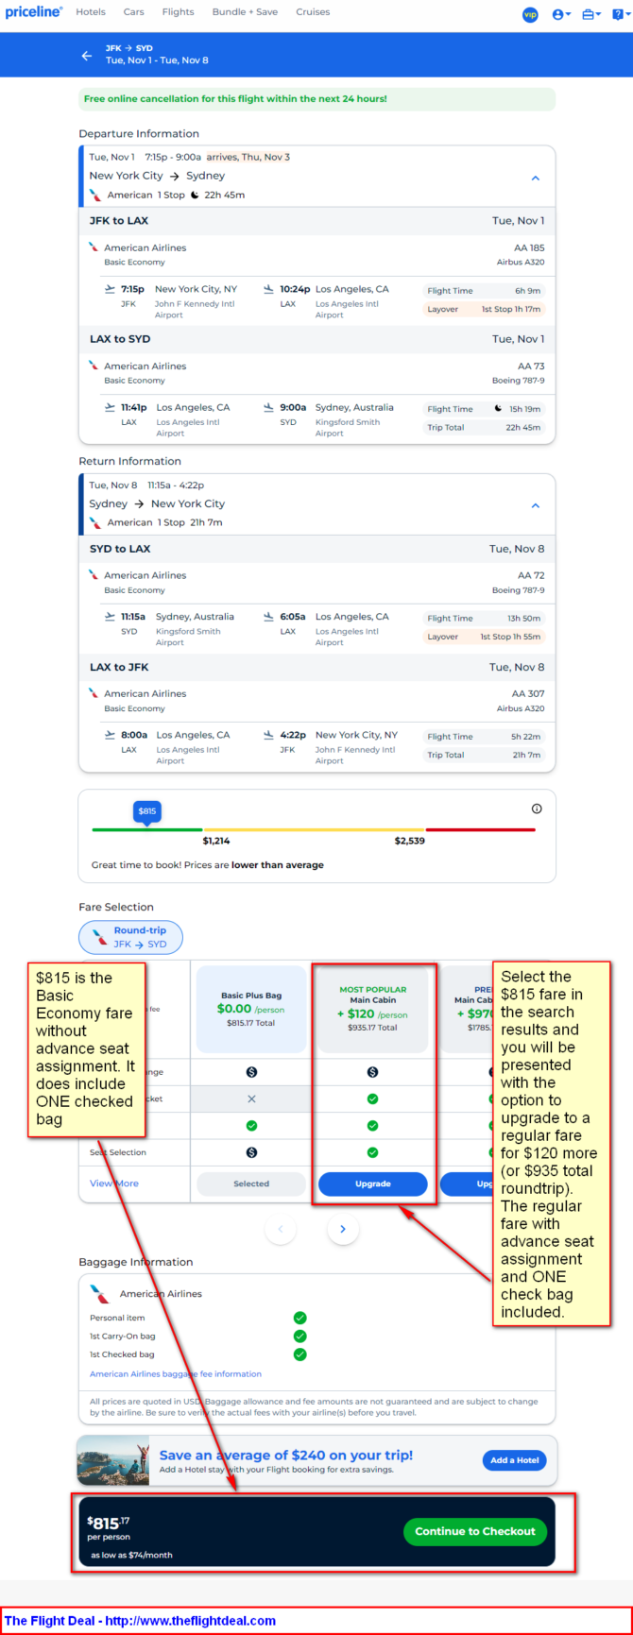The image size is (633, 1635).
Task: Click the 1st Carry-On bag checkmark
Action: [299, 1336]
